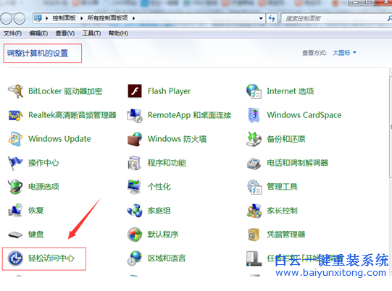This screenshot has width=392, height=291.
Task: Click 轻松访问中心 text label
Action: click(51, 258)
